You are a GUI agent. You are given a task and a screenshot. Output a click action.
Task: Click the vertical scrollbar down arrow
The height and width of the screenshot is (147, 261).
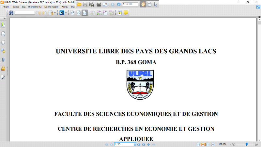point(259,140)
